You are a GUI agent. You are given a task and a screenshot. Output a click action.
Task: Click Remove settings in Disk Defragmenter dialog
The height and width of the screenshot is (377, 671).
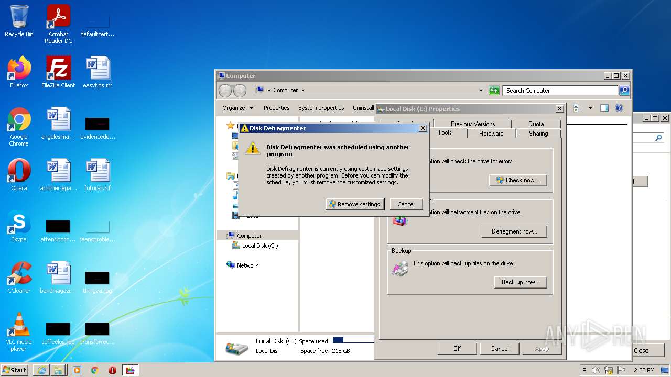[355, 204]
